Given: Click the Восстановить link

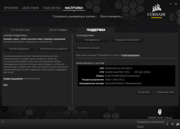Looking at the screenshot, I should (x=112, y=16).
